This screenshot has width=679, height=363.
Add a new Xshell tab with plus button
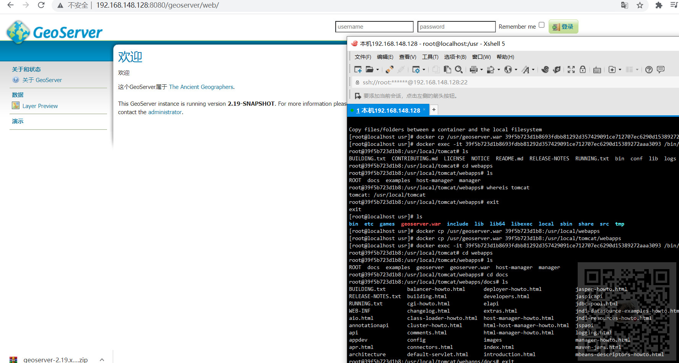(434, 110)
